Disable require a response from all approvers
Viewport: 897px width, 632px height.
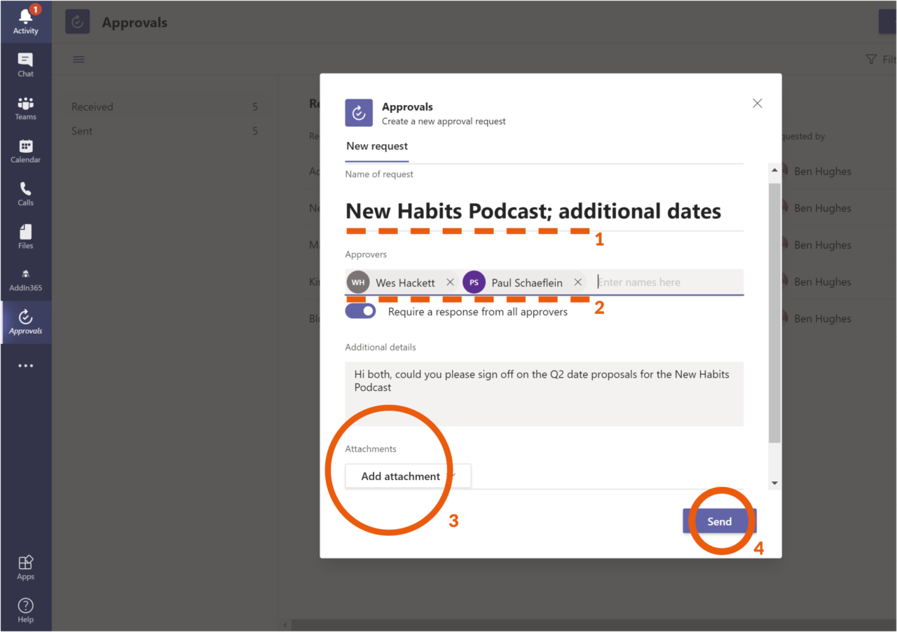(360, 310)
